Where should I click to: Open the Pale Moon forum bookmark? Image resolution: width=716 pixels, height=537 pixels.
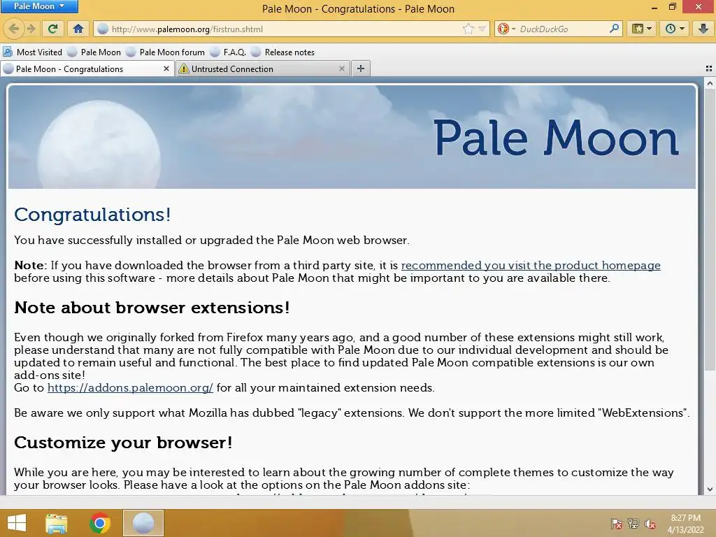165,52
